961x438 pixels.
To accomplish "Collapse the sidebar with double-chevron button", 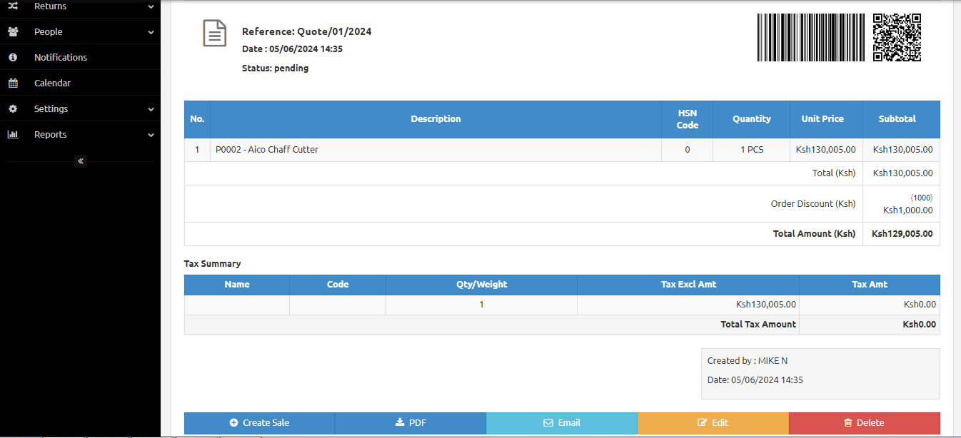I will coord(81,161).
